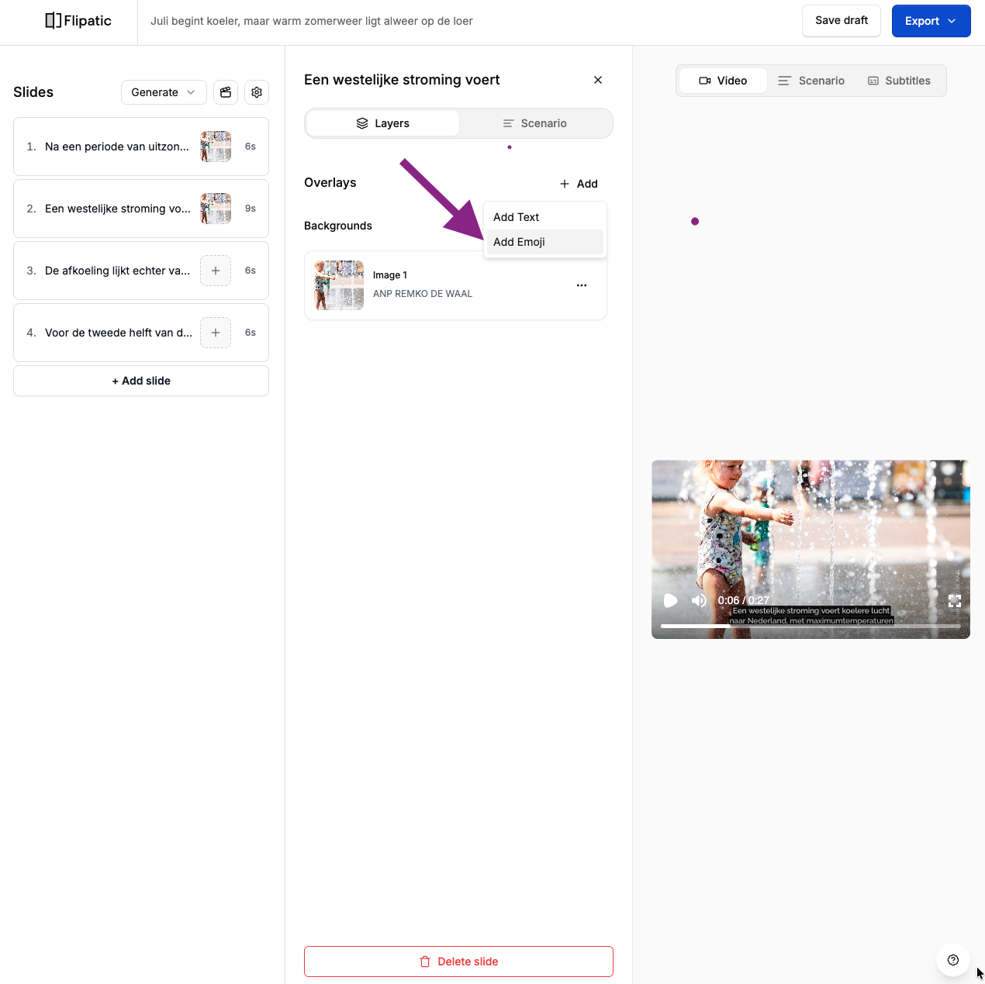Viewport: 985px width, 984px height.
Task: Click the 'ANP REMKO DE WAAL' credit text
Action: pos(423,294)
